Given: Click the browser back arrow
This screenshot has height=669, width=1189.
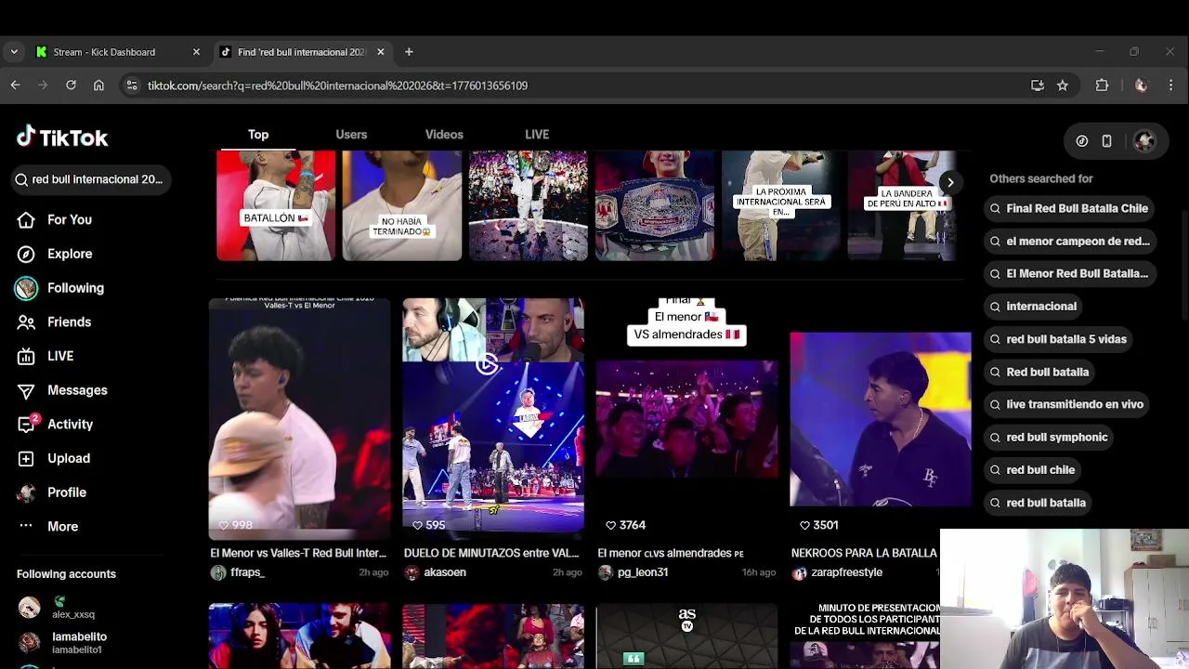Looking at the screenshot, I should (15, 85).
